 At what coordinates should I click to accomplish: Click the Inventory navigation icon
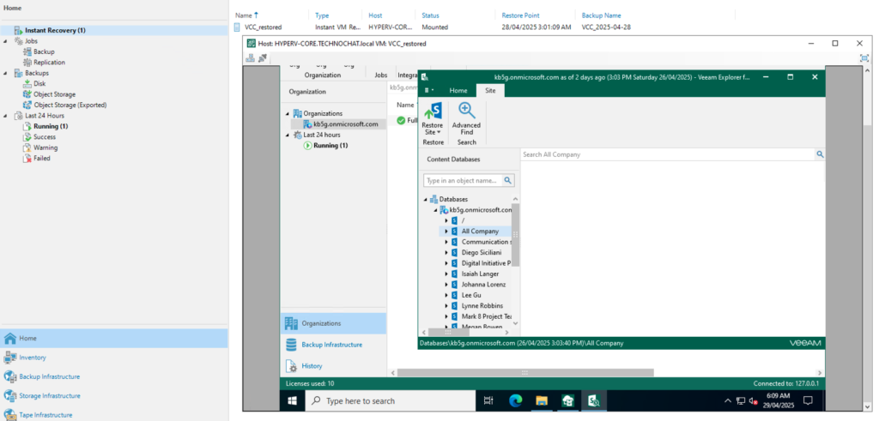(10, 358)
